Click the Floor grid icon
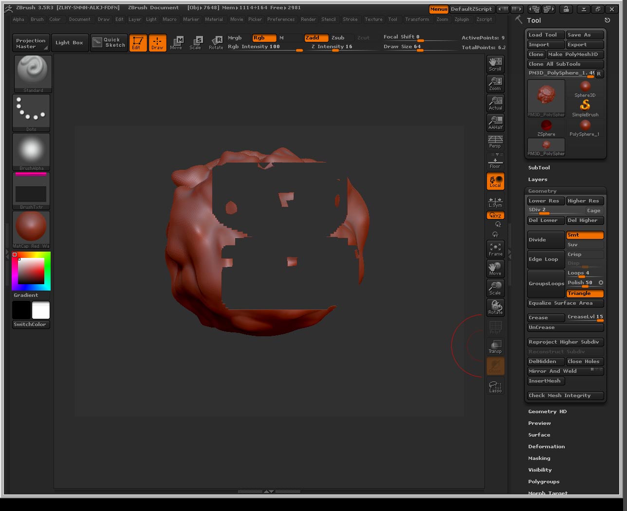 [x=495, y=162]
